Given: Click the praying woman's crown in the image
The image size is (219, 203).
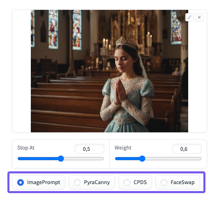Looking at the screenshot, I should pyautogui.click(x=127, y=42).
